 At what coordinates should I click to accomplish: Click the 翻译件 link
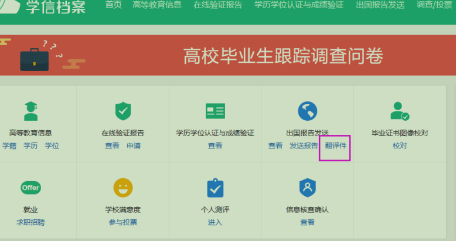[x=336, y=145]
